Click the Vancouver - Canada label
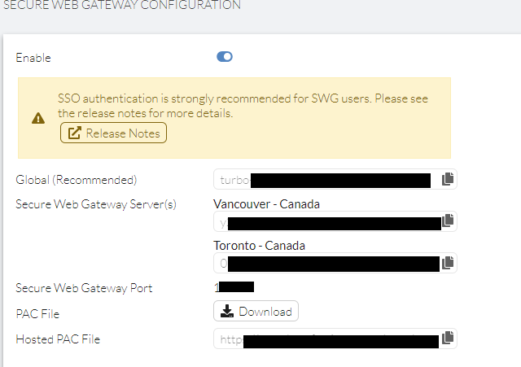Screen dimensions: 521x367 [x=254, y=203]
